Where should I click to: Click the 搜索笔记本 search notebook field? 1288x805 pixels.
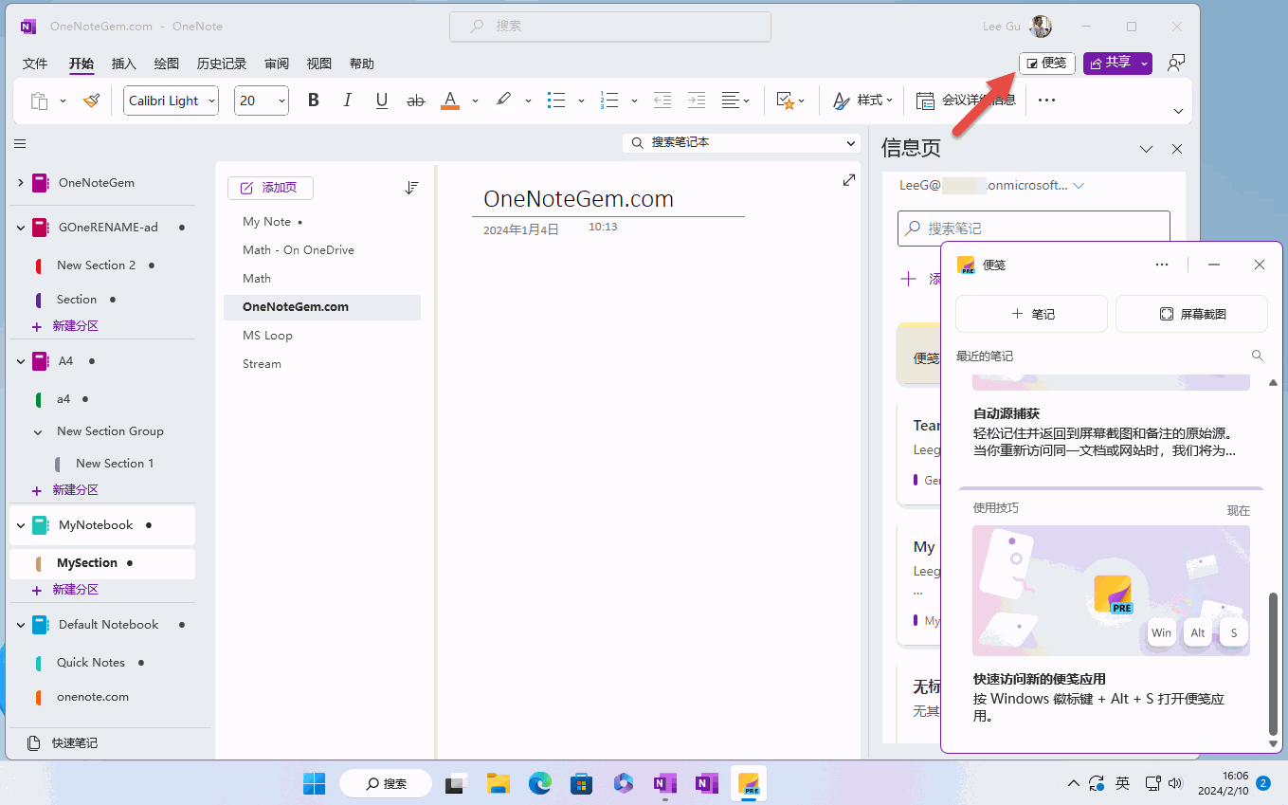[x=741, y=142]
